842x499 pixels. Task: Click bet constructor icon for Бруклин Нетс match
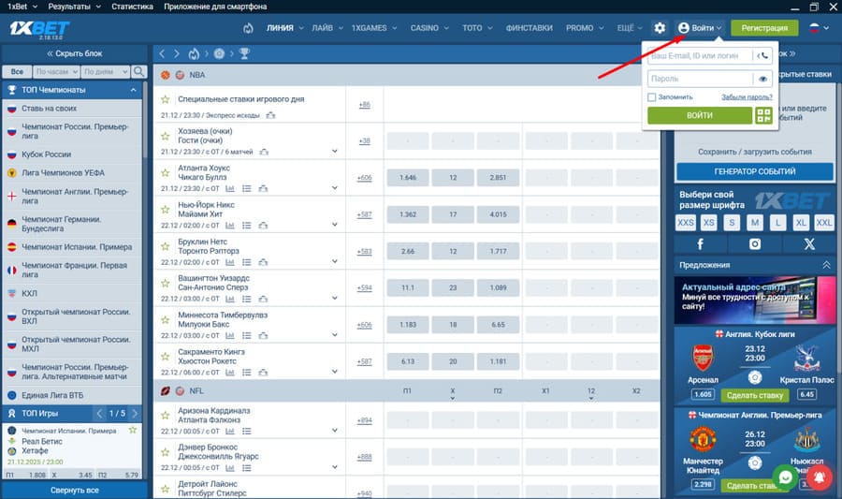[x=263, y=262]
